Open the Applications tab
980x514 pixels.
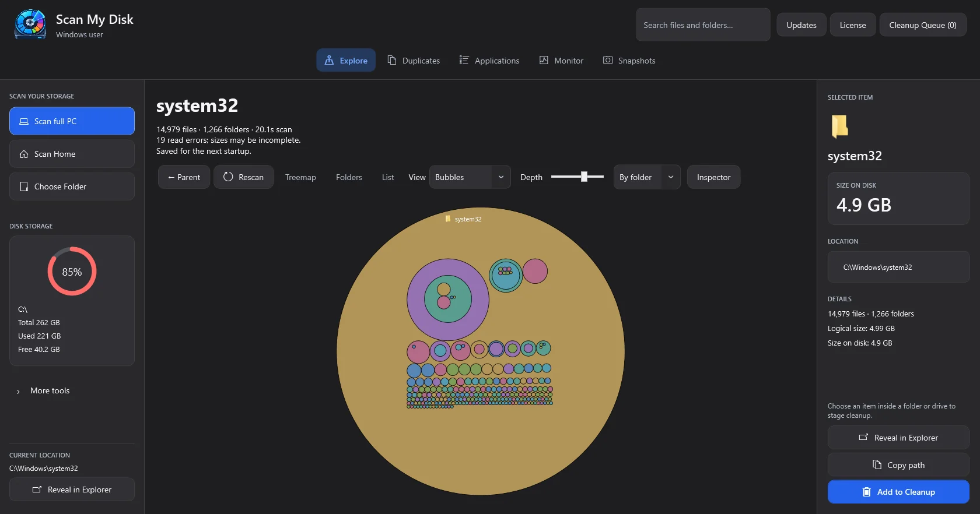click(489, 60)
